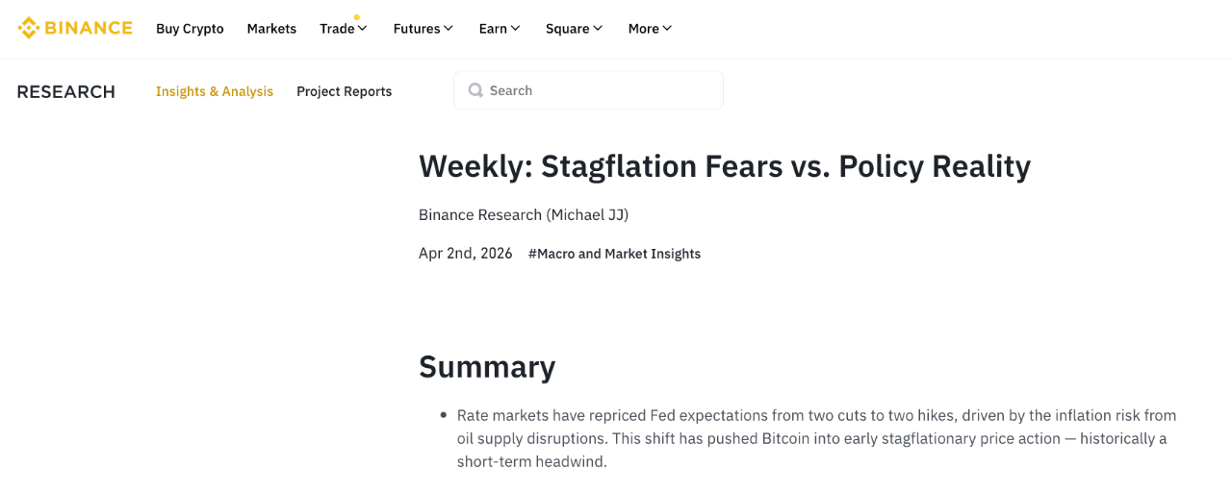This screenshot has height=492, width=1232.
Task: Switch to the Insights & Analysis tab
Action: [215, 91]
